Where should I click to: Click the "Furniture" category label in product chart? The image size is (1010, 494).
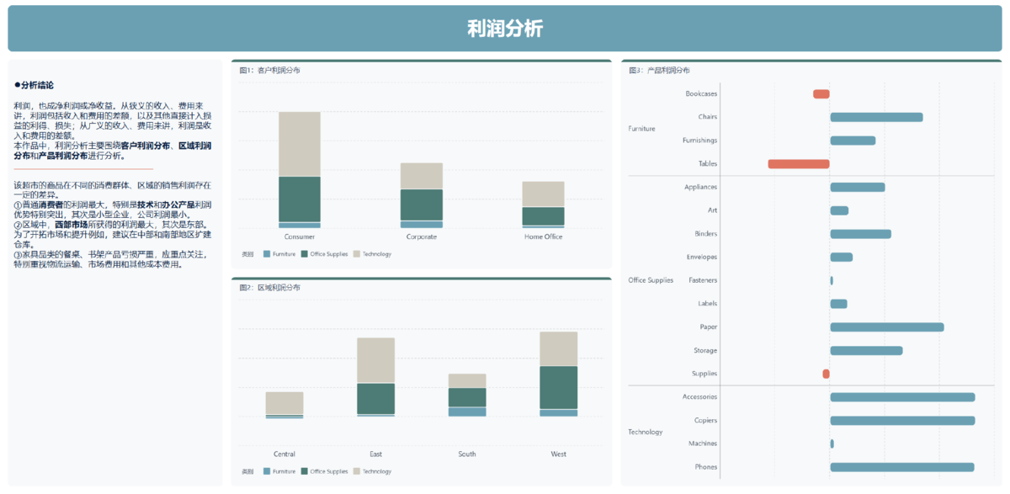point(641,129)
